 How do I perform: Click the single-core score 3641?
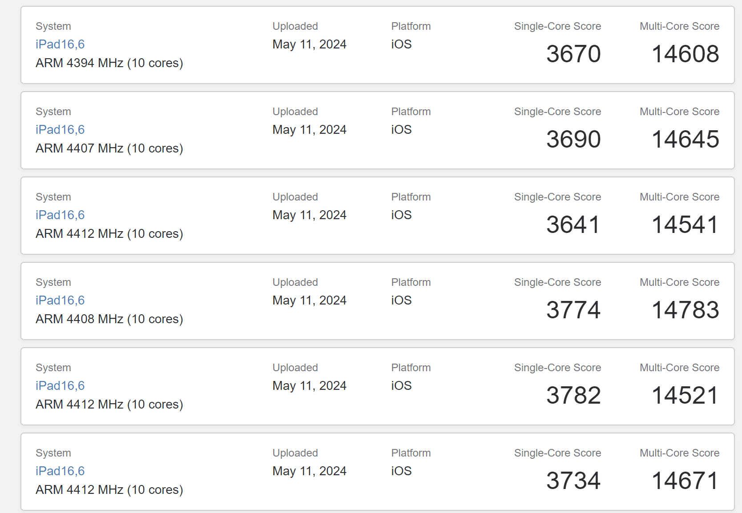click(573, 224)
